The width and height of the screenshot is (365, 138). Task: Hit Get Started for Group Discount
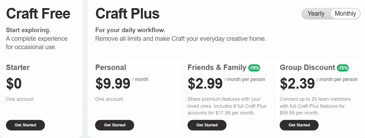pyautogui.click(x=299, y=125)
